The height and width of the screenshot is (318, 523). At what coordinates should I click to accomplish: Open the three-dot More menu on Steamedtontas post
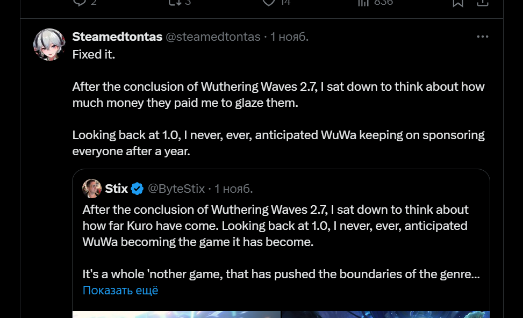tap(483, 37)
